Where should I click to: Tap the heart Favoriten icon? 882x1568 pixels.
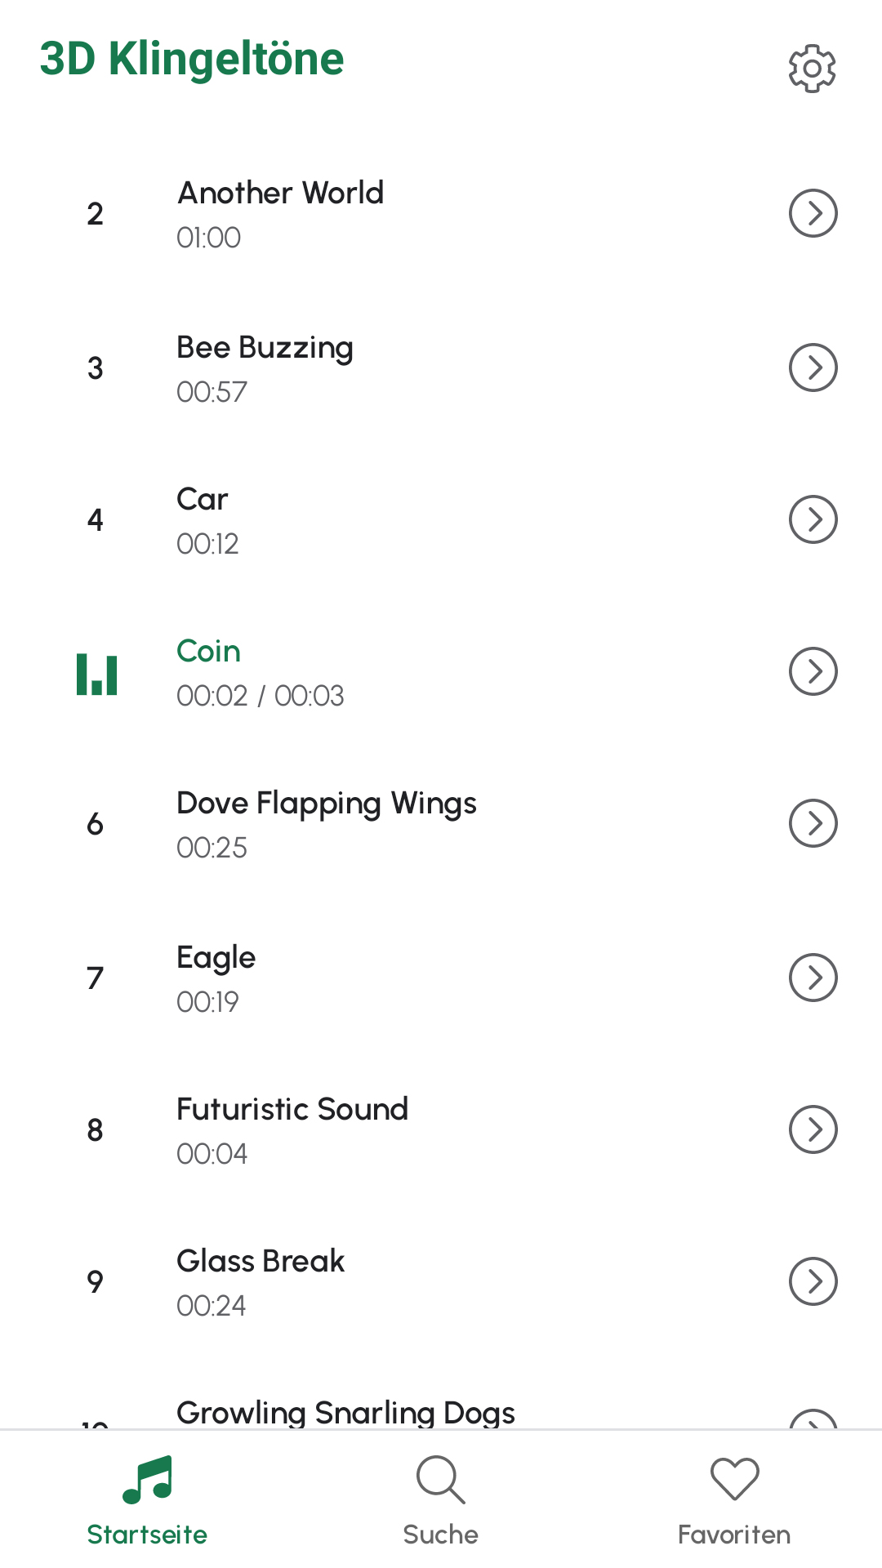(x=734, y=1479)
